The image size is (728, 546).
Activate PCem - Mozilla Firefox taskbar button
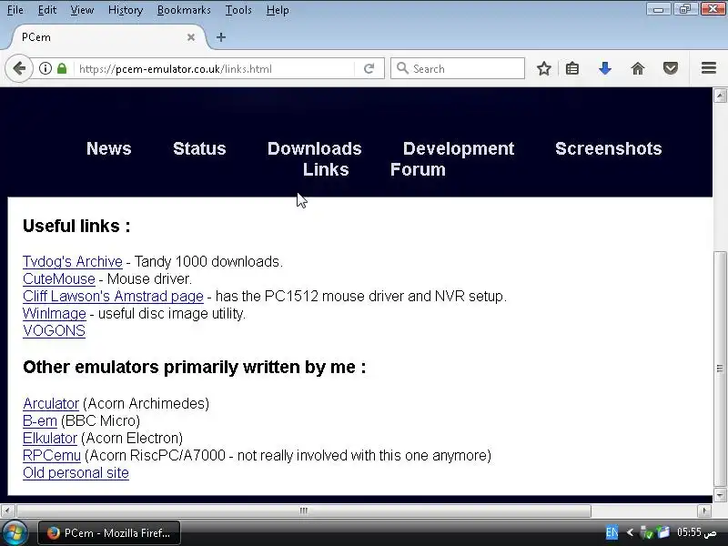(109, 533)
